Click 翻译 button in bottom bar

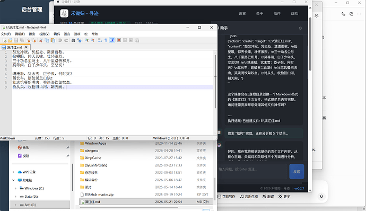(268, 197)
